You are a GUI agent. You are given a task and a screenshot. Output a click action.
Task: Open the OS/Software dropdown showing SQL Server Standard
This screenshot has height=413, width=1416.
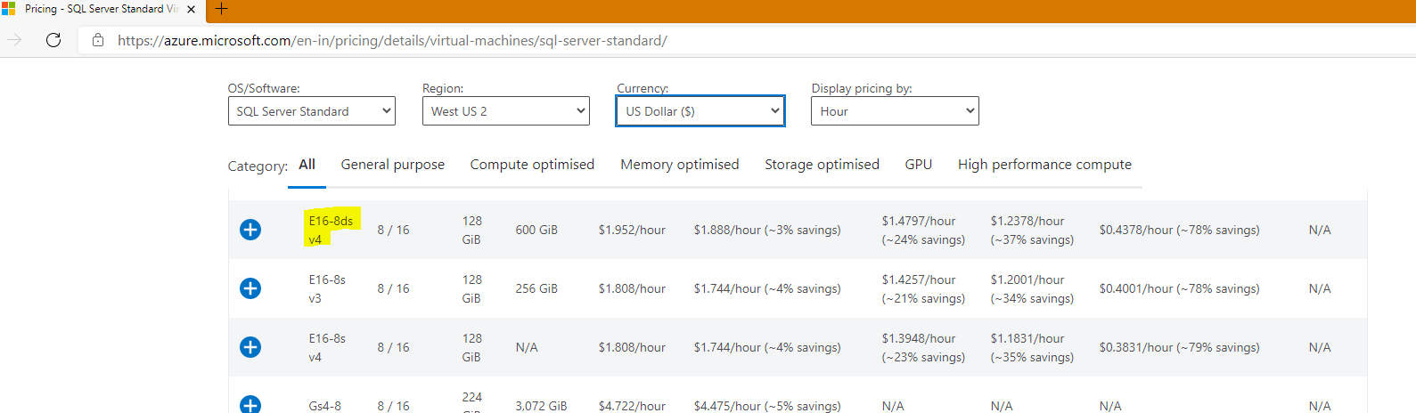[312, 111]
